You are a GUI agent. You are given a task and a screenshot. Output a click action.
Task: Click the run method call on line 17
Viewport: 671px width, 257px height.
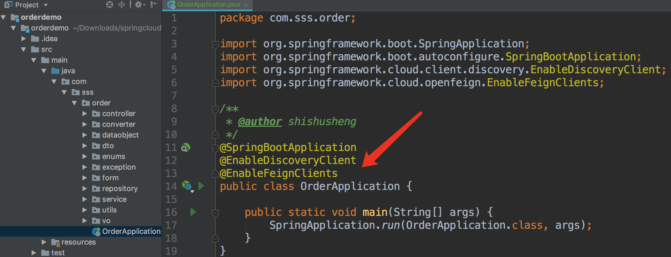coord(391,225)
